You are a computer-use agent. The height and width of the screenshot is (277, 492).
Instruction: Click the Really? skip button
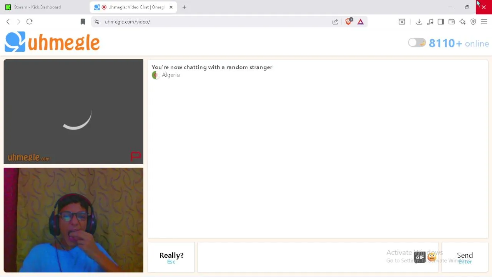[171, 257]
